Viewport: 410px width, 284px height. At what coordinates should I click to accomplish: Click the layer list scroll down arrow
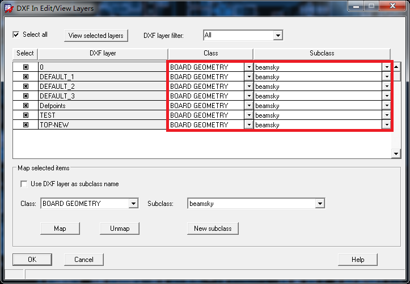396,154
